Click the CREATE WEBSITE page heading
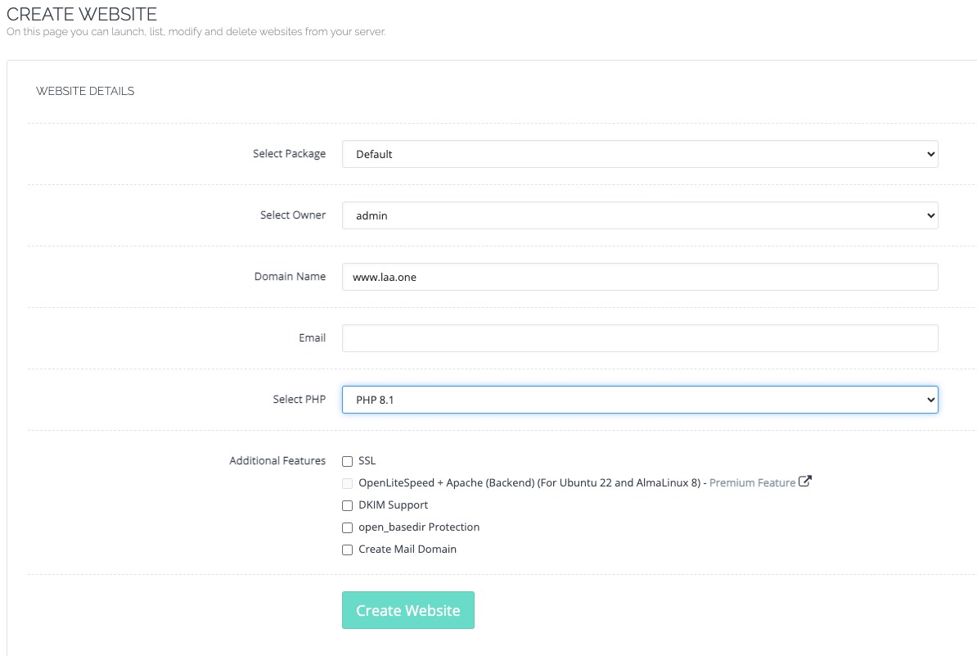 [82, 14]
